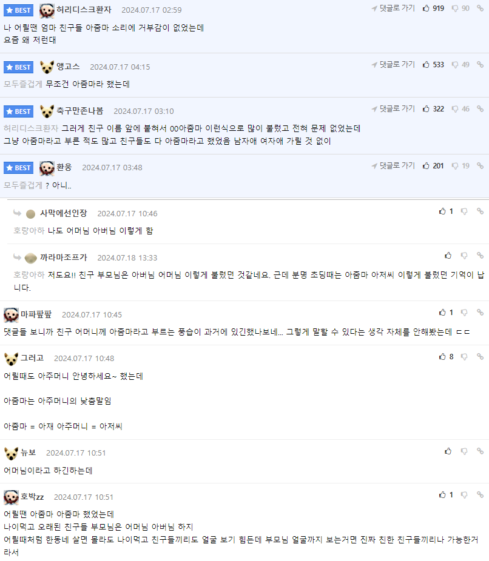
Task: Click thumbs down on 마파팔팔's comment
Action: pos(464,313)
